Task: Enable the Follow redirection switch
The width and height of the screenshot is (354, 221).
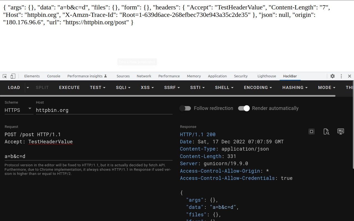Action: pyautogui.click(x=185, y=108)
